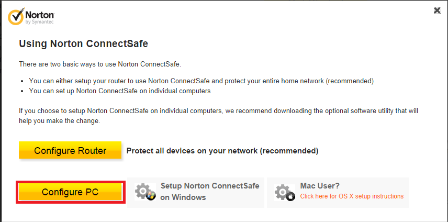Click the second bullet point marker
This screenshot has width=448, height=222.
(x=23, y=92)
